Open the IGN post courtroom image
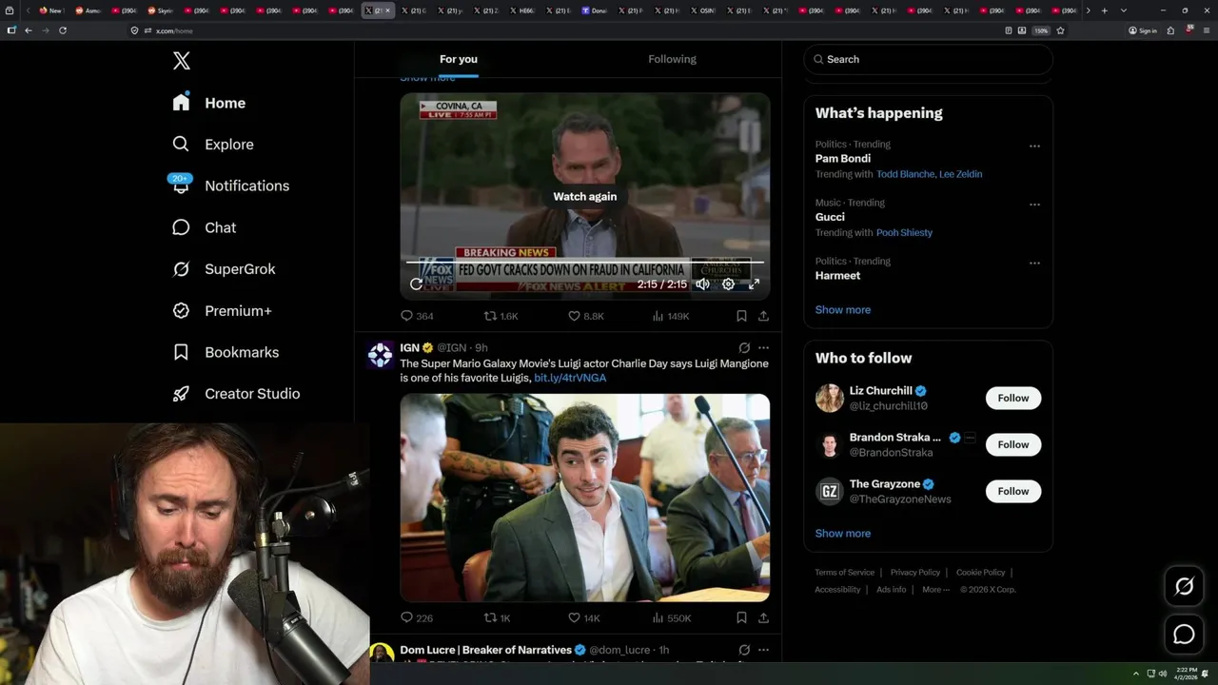Screen dimensions: 1218x685 tap(585, 498)
